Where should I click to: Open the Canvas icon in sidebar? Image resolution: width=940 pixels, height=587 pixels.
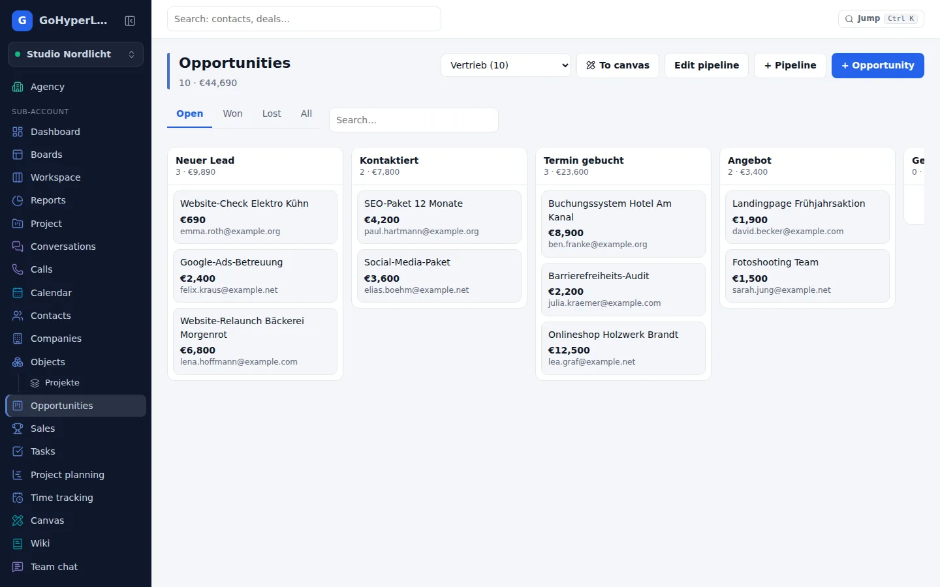18,520
